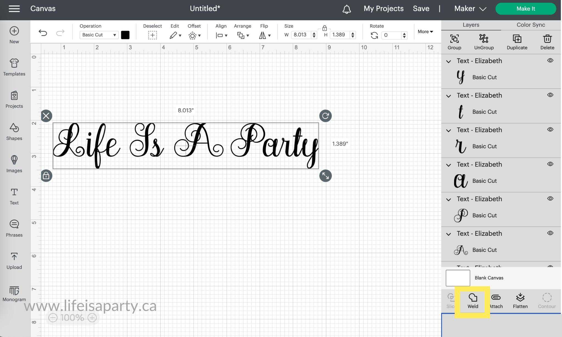
Task: Hide the capital 'A' text layer
Action: [x=550, y=233]
